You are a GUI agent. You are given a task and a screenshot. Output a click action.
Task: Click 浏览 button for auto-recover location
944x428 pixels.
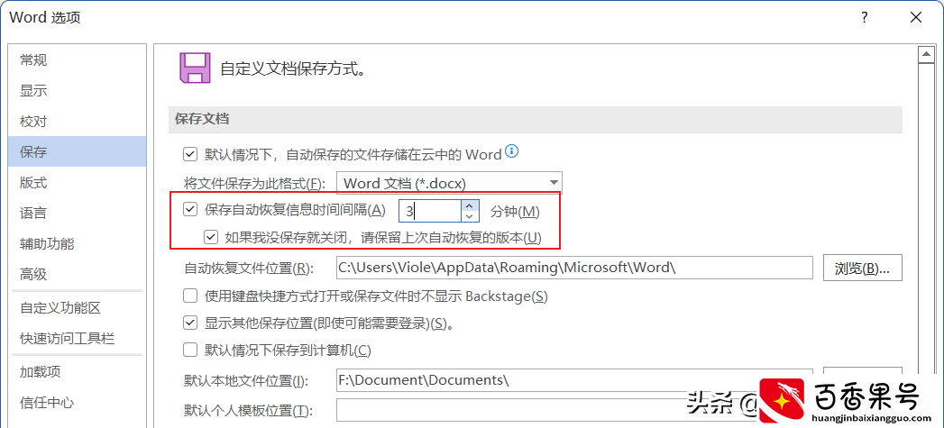tap(862, 268)
